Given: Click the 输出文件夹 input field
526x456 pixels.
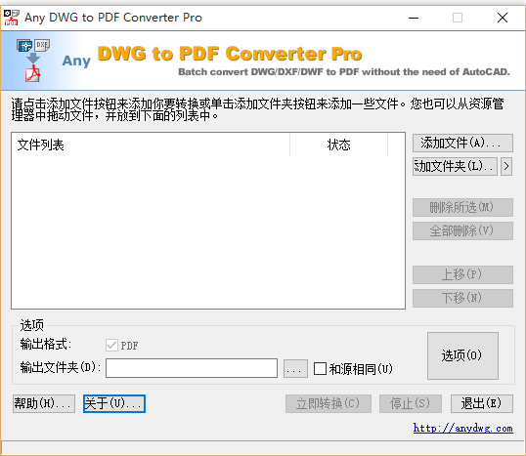Looking at the screenshot, I should (192, 368).
